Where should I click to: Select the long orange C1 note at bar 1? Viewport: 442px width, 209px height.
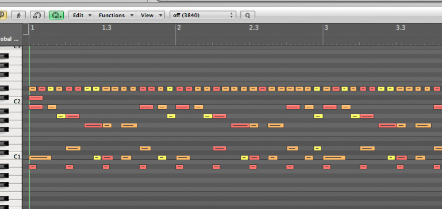(x=40, y=157)
